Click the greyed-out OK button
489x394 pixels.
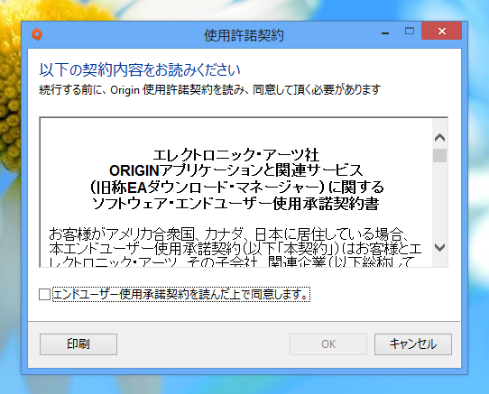click(x=328, y=344)
